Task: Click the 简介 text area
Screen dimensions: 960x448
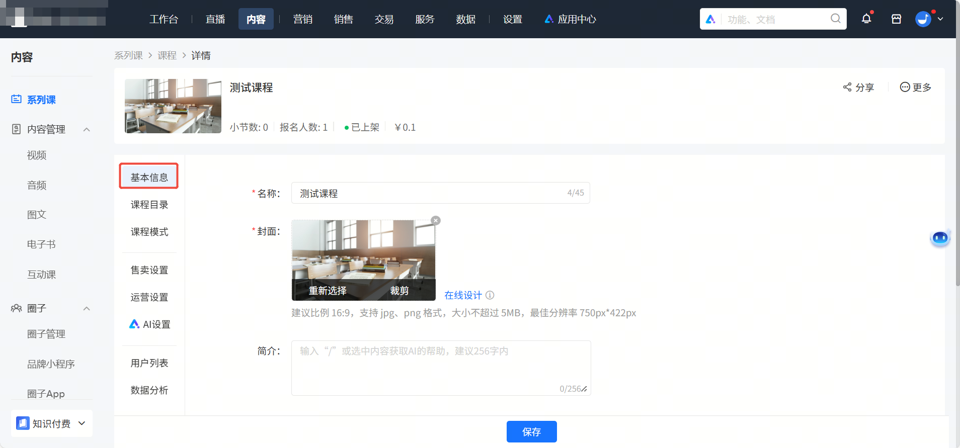Action: [441, 368]
